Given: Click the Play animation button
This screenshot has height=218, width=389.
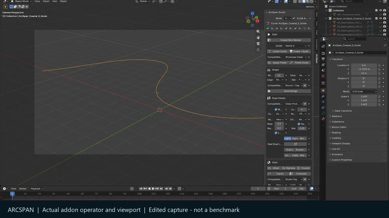Looking at the screenshot, I should click(x=153, y=189).
